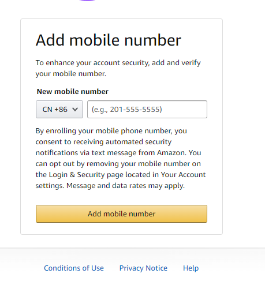Focus the new mobile number input field

[147, 109]
